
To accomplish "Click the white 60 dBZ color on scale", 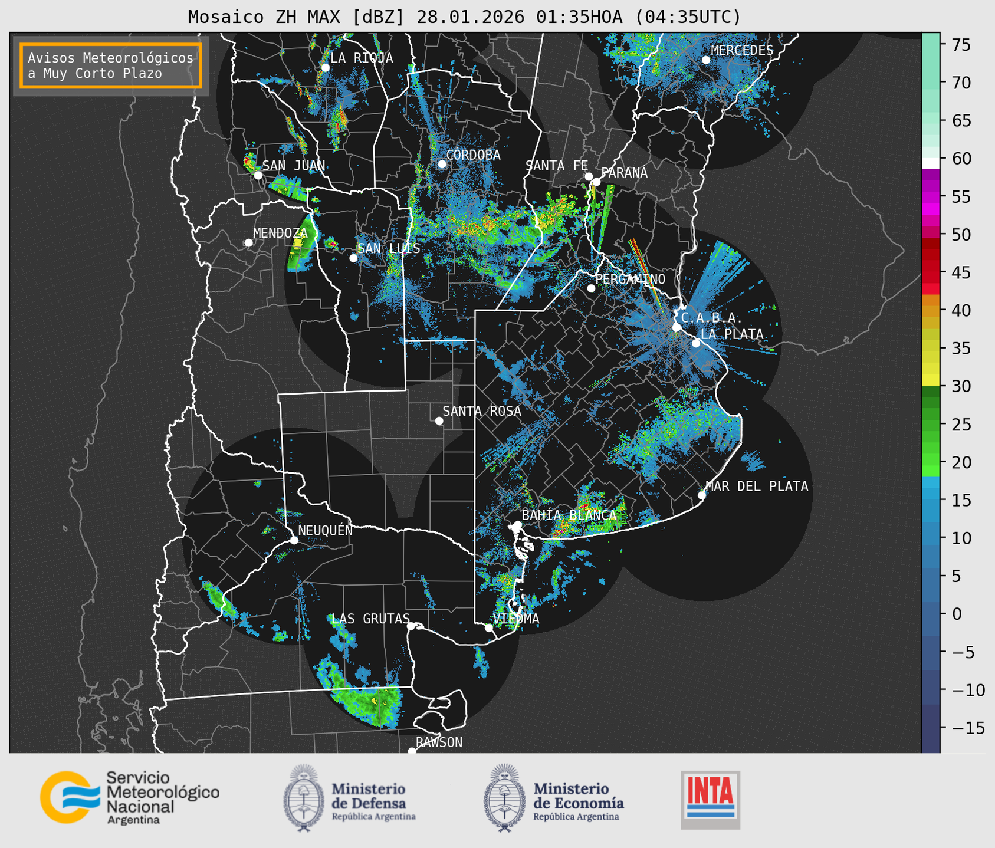I will (931, 163).
